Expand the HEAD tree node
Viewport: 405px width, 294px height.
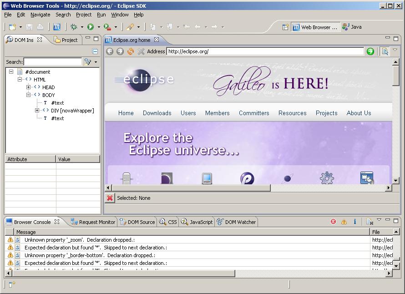(28, 87)
